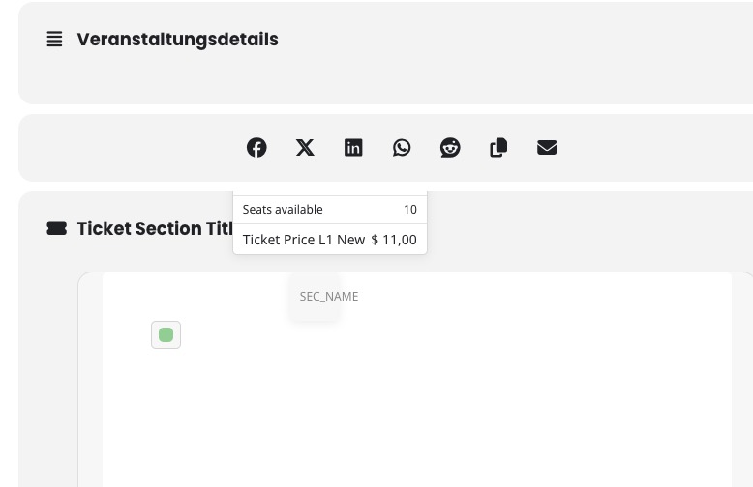Click the Ticket Section Title heading

(155, 229)
